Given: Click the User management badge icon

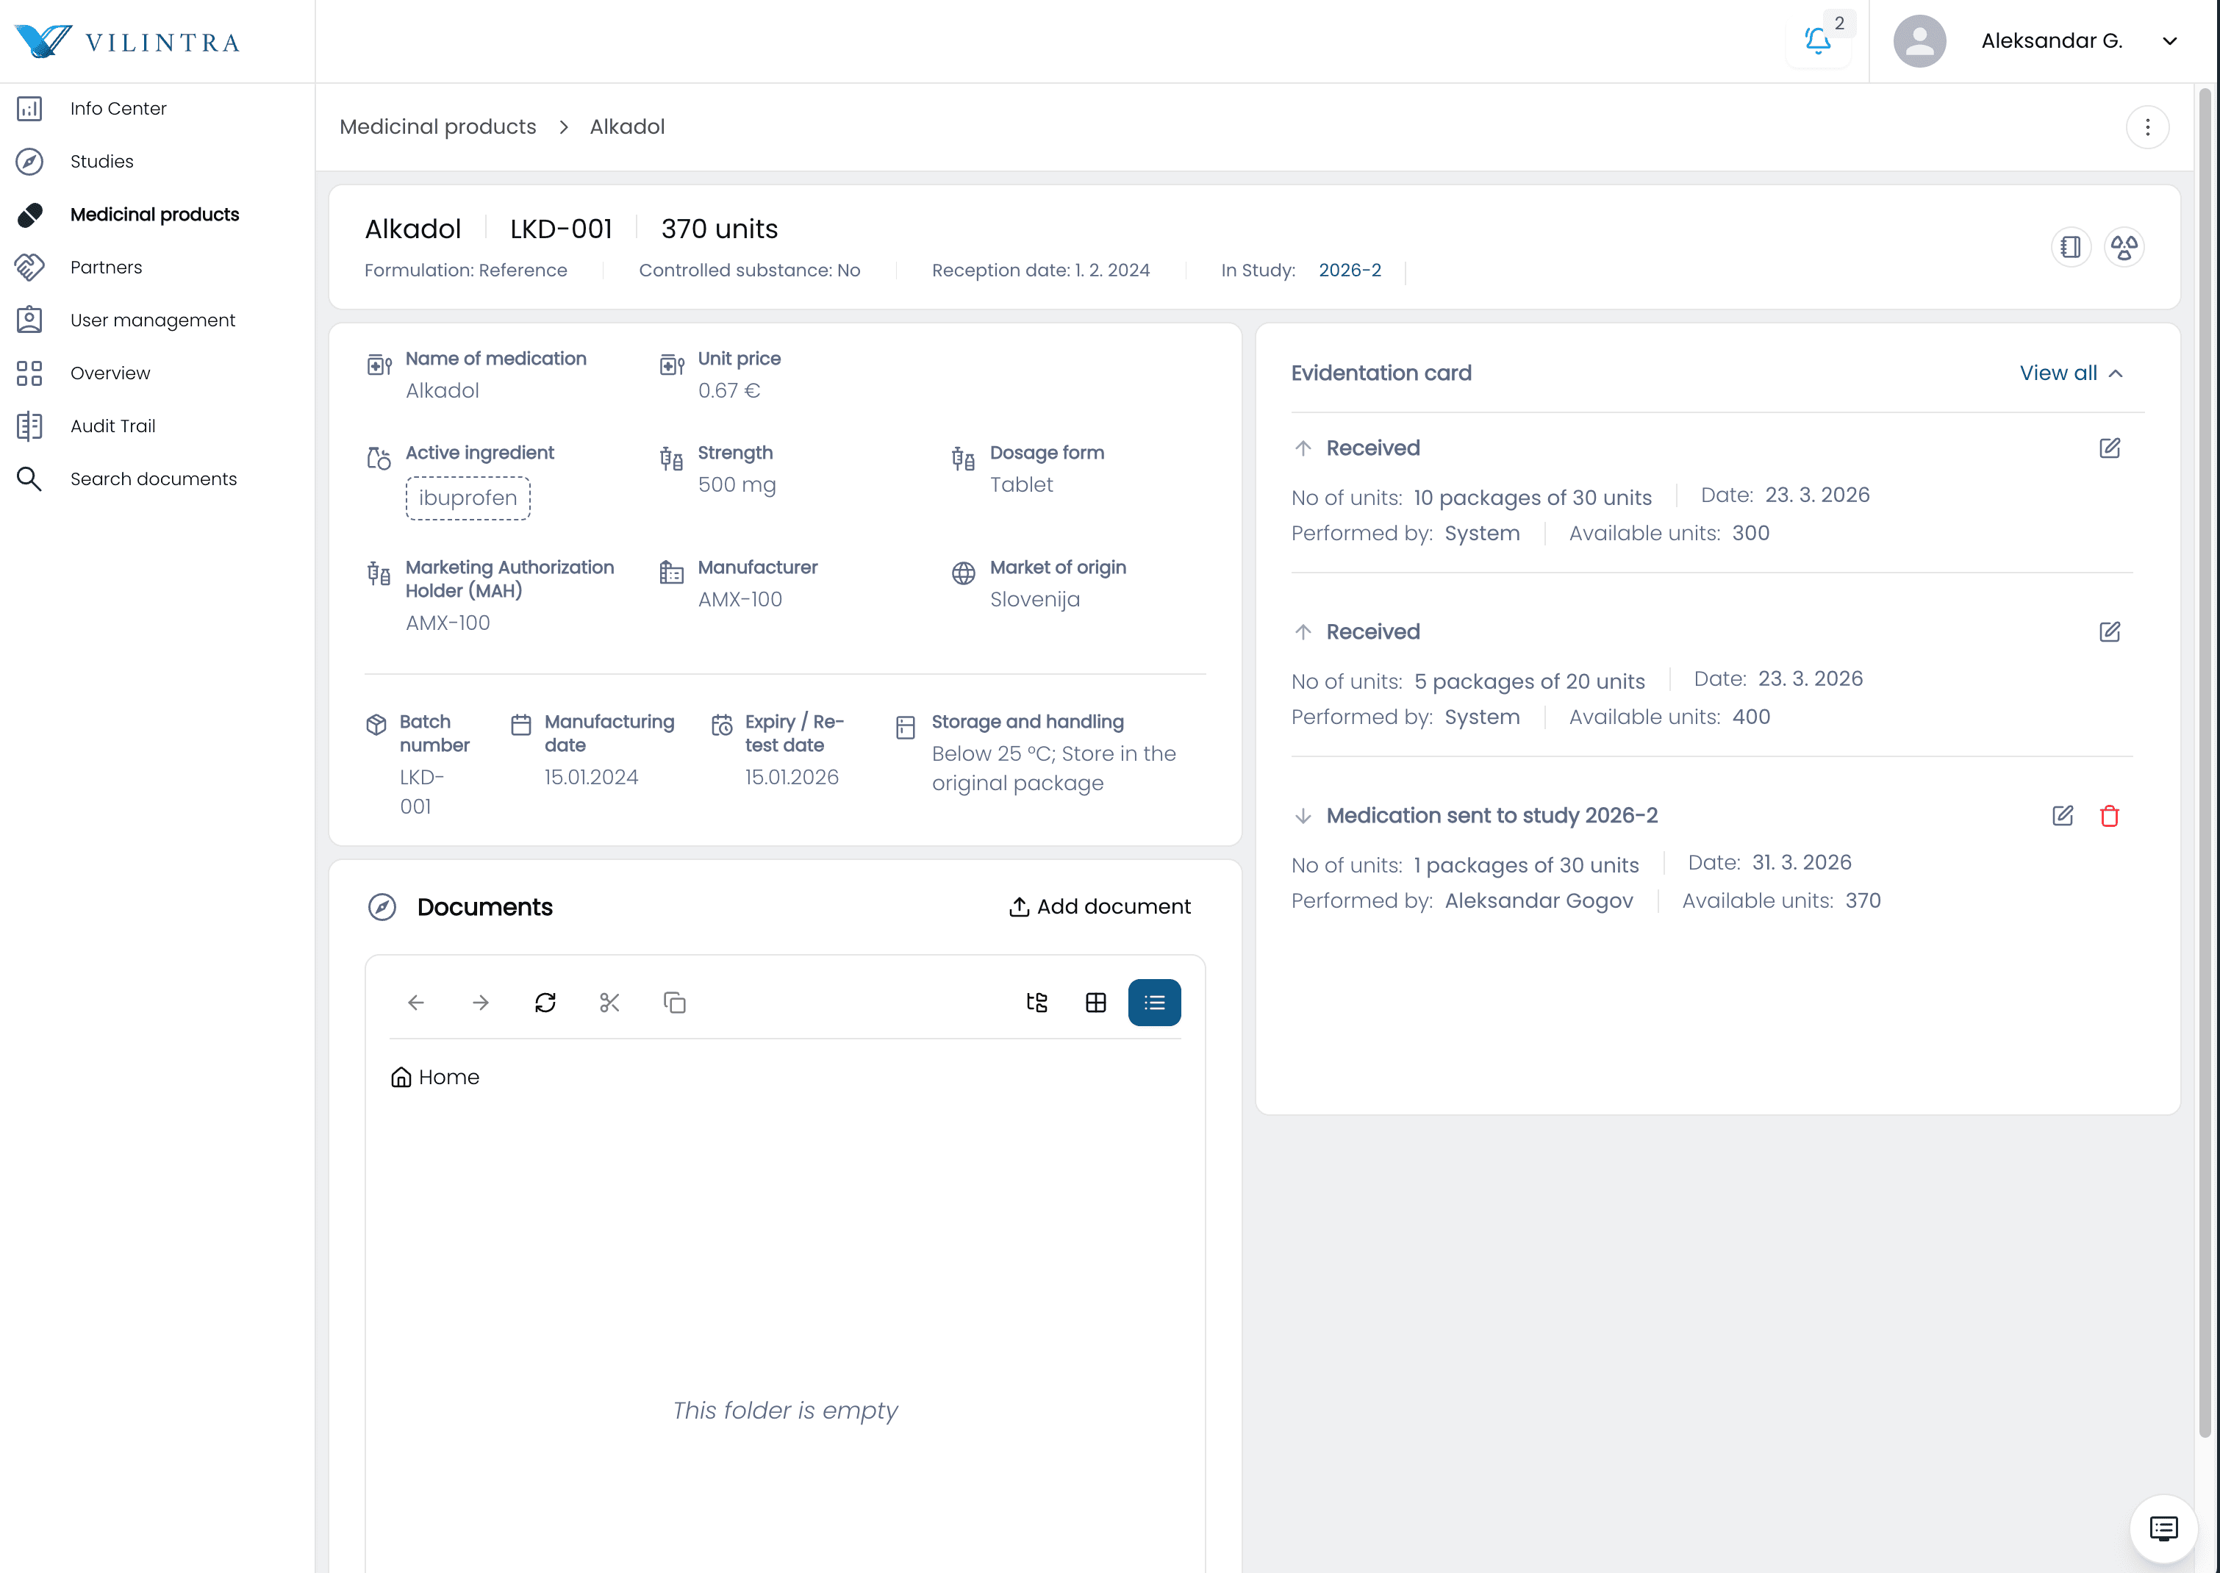Looking at the screenshot, I should (x=29, y=320).
